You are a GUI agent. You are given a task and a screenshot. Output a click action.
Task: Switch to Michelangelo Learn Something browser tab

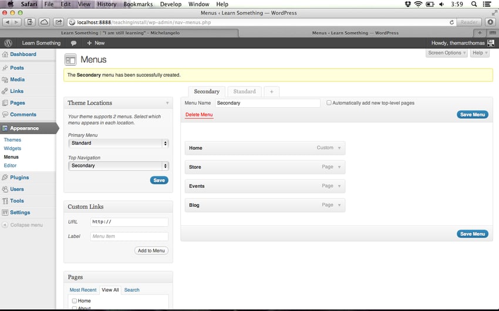click(x=120, y=33)
